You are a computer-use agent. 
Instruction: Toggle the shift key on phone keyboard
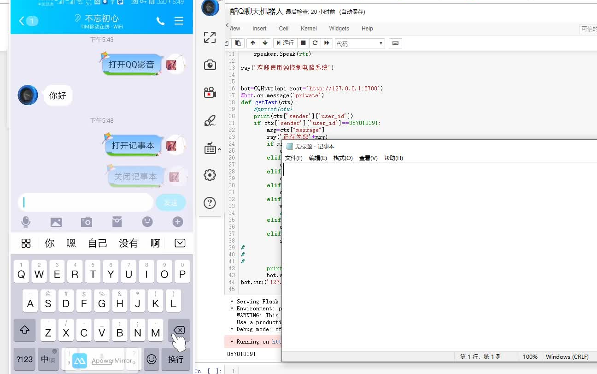25,330
